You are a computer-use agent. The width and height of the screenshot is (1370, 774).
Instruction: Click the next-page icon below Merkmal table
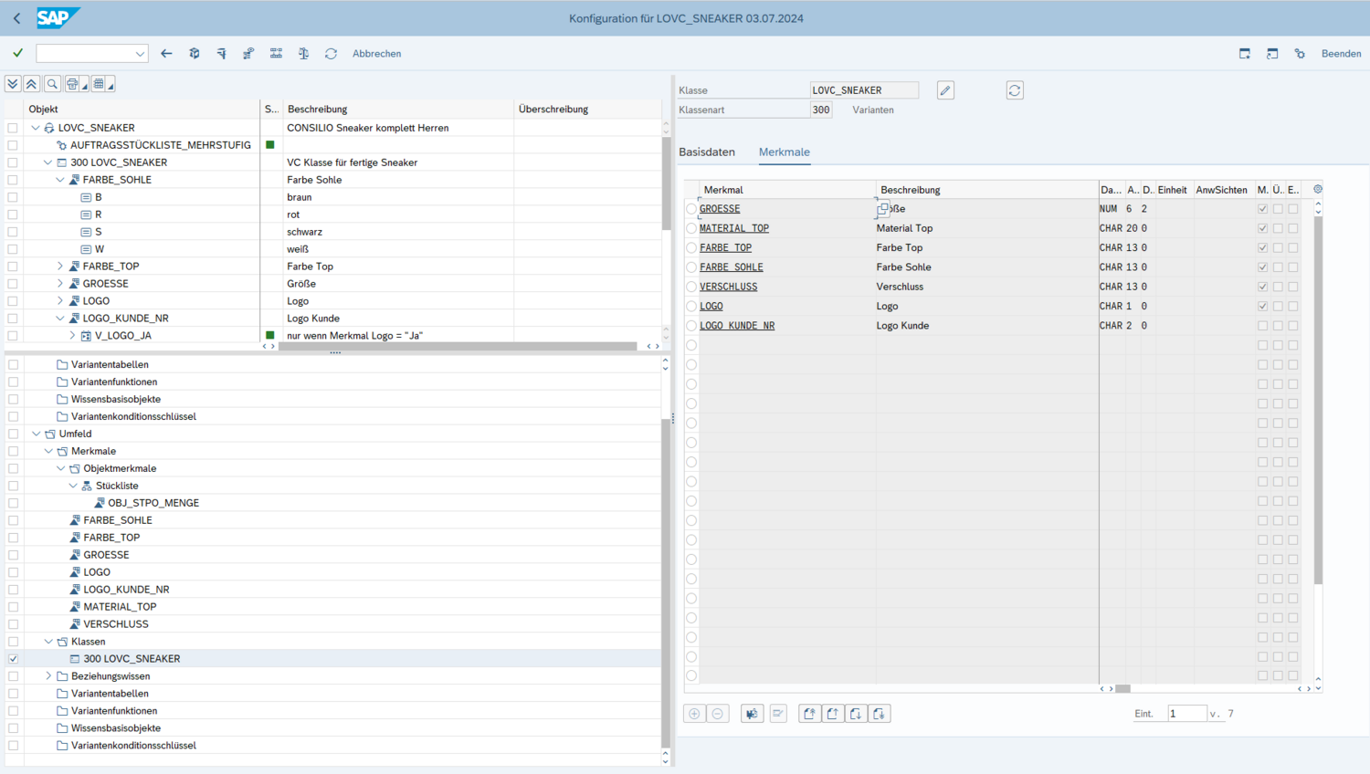click(856, 714)
